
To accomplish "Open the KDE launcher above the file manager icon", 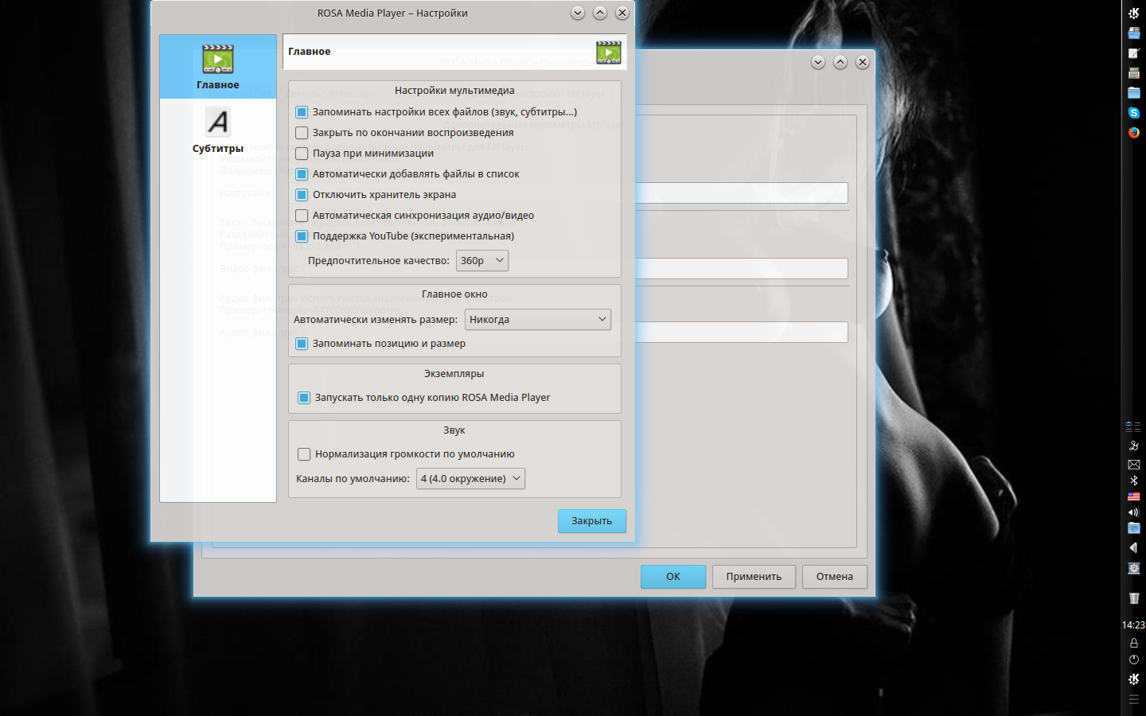I will pos(1134,14).
